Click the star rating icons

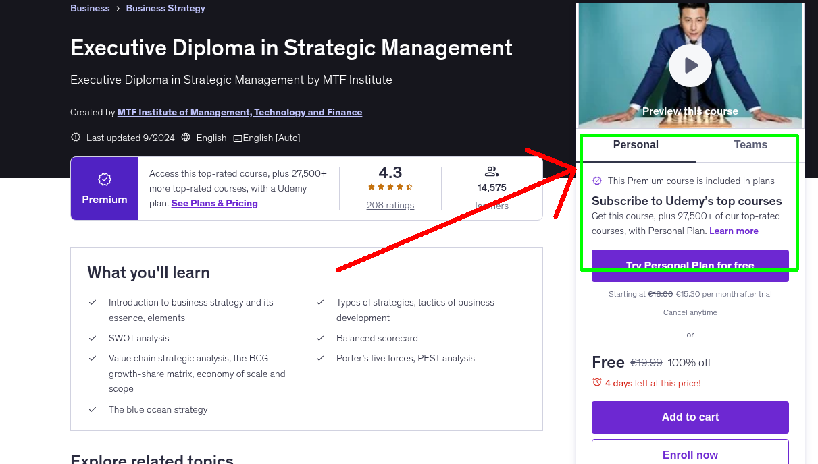390,187
